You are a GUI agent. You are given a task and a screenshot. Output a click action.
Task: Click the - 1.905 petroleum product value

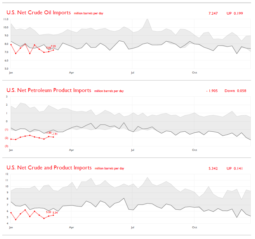pos(212,91)
